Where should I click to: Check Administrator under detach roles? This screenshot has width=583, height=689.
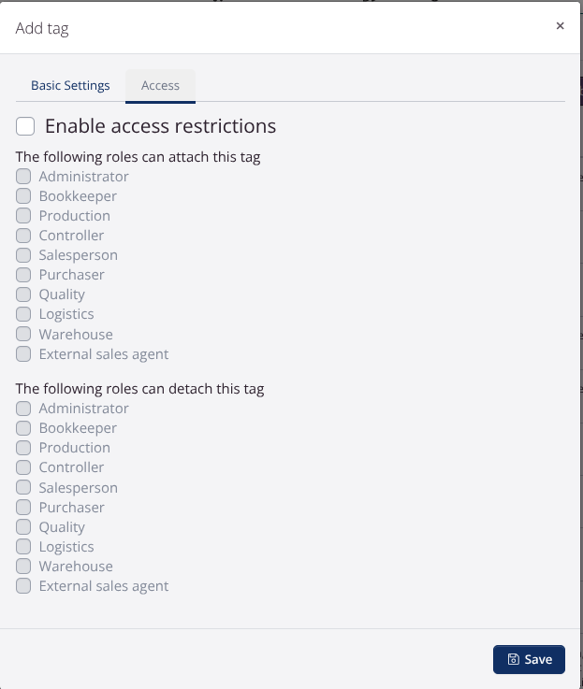23,409
